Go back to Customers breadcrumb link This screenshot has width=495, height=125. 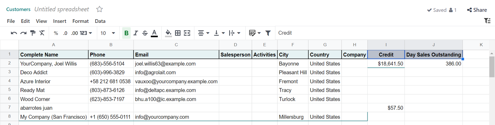[x=18, y=9]
